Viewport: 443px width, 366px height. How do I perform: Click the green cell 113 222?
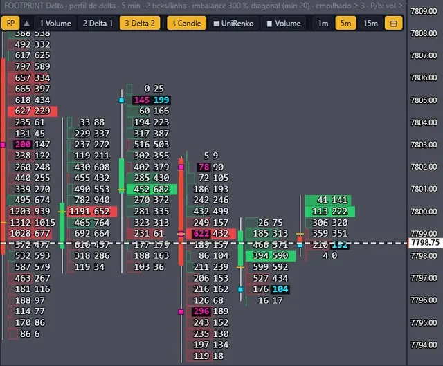tap(330, 212)
